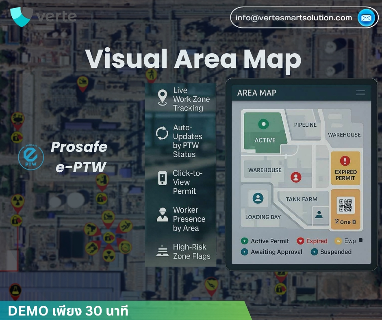
Task: Click the green marker in the ACTIVE zone
Action: coord(263,124)
